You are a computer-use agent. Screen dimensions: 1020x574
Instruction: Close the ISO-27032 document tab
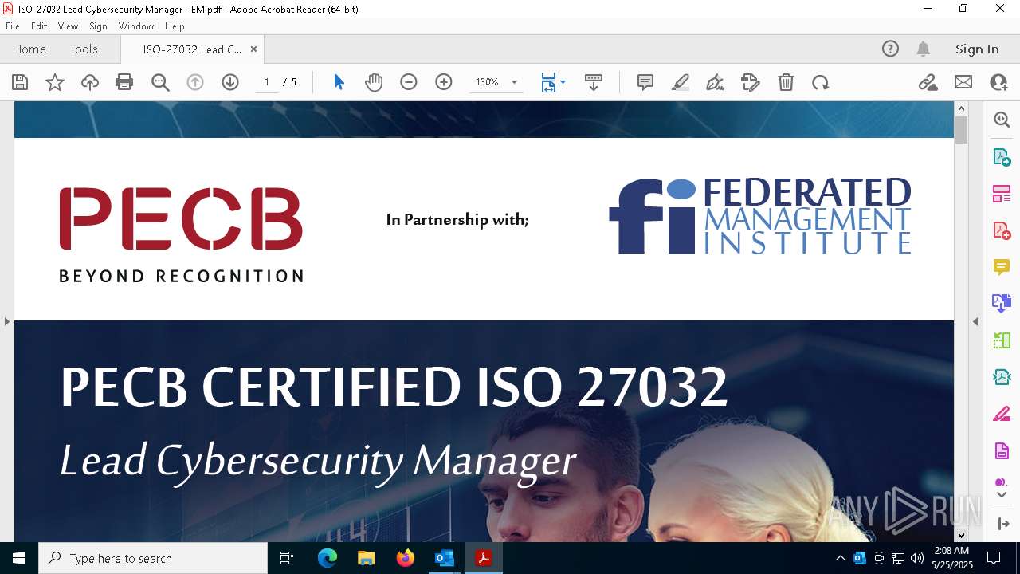[253, 49]
